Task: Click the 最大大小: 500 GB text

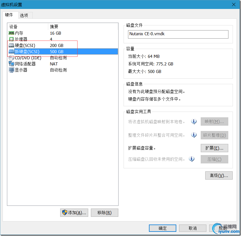Action: coord(145,72)
